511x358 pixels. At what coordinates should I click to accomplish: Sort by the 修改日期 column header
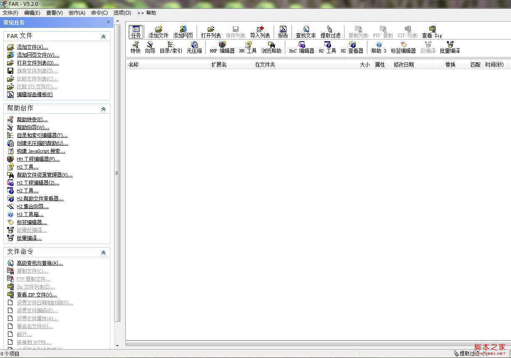tap(412, 65)
